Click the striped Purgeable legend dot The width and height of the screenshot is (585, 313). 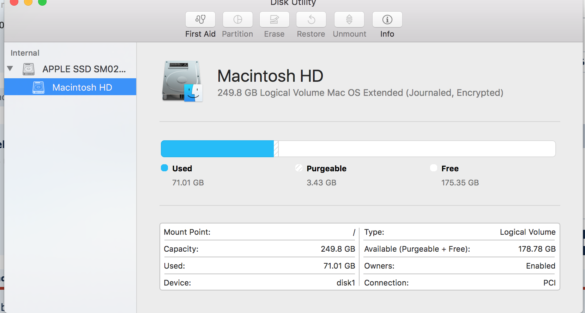tap(299, 168)
